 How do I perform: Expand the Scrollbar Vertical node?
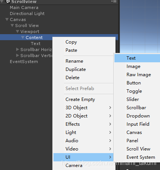click(x=18, y=56)
